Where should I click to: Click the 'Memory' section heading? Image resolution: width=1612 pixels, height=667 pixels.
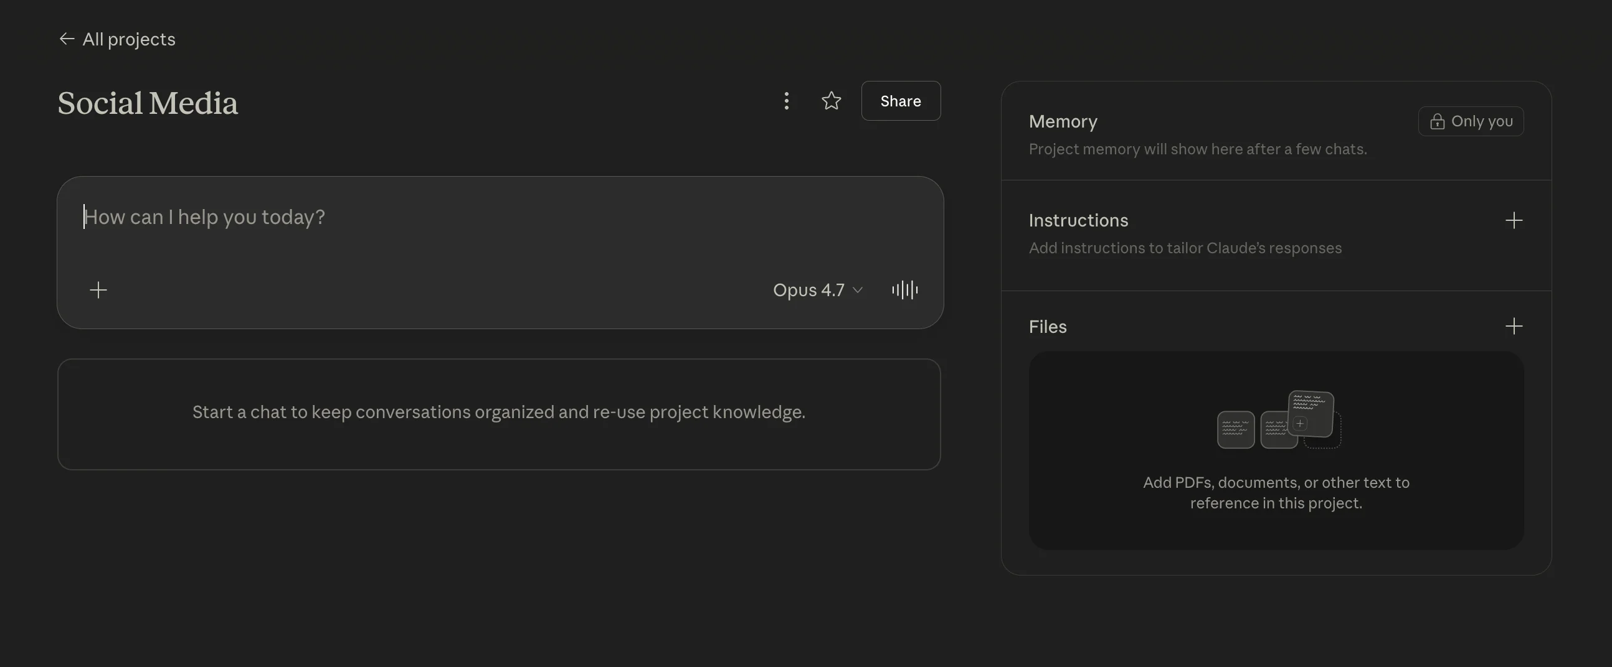pyautogui.click(x=1063, y=121)
